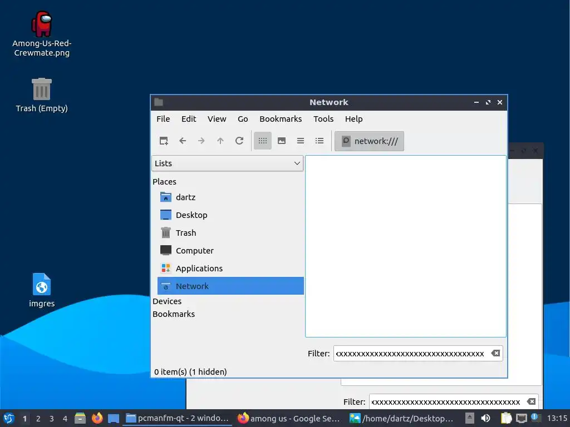Click the 13:15 panel clock
Viewport: 570px width, 427px height.
[x=557, y=418]
